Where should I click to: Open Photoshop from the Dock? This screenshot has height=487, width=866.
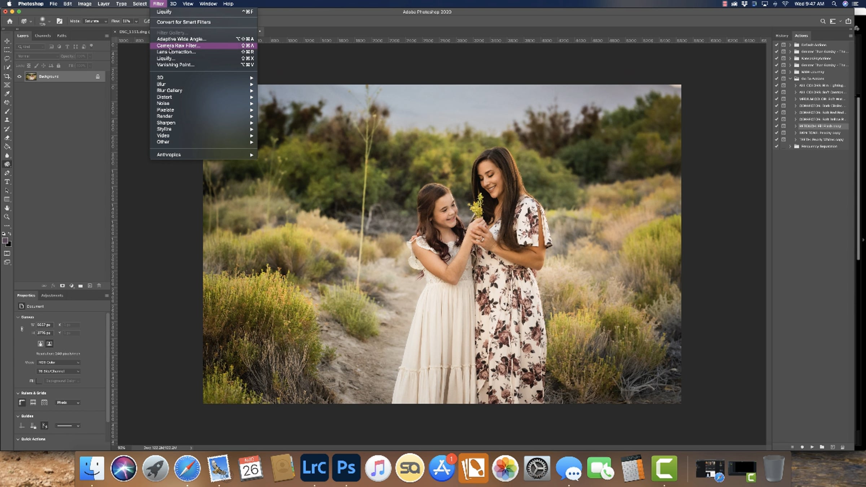pyautogui.click(x=346, y=468)
